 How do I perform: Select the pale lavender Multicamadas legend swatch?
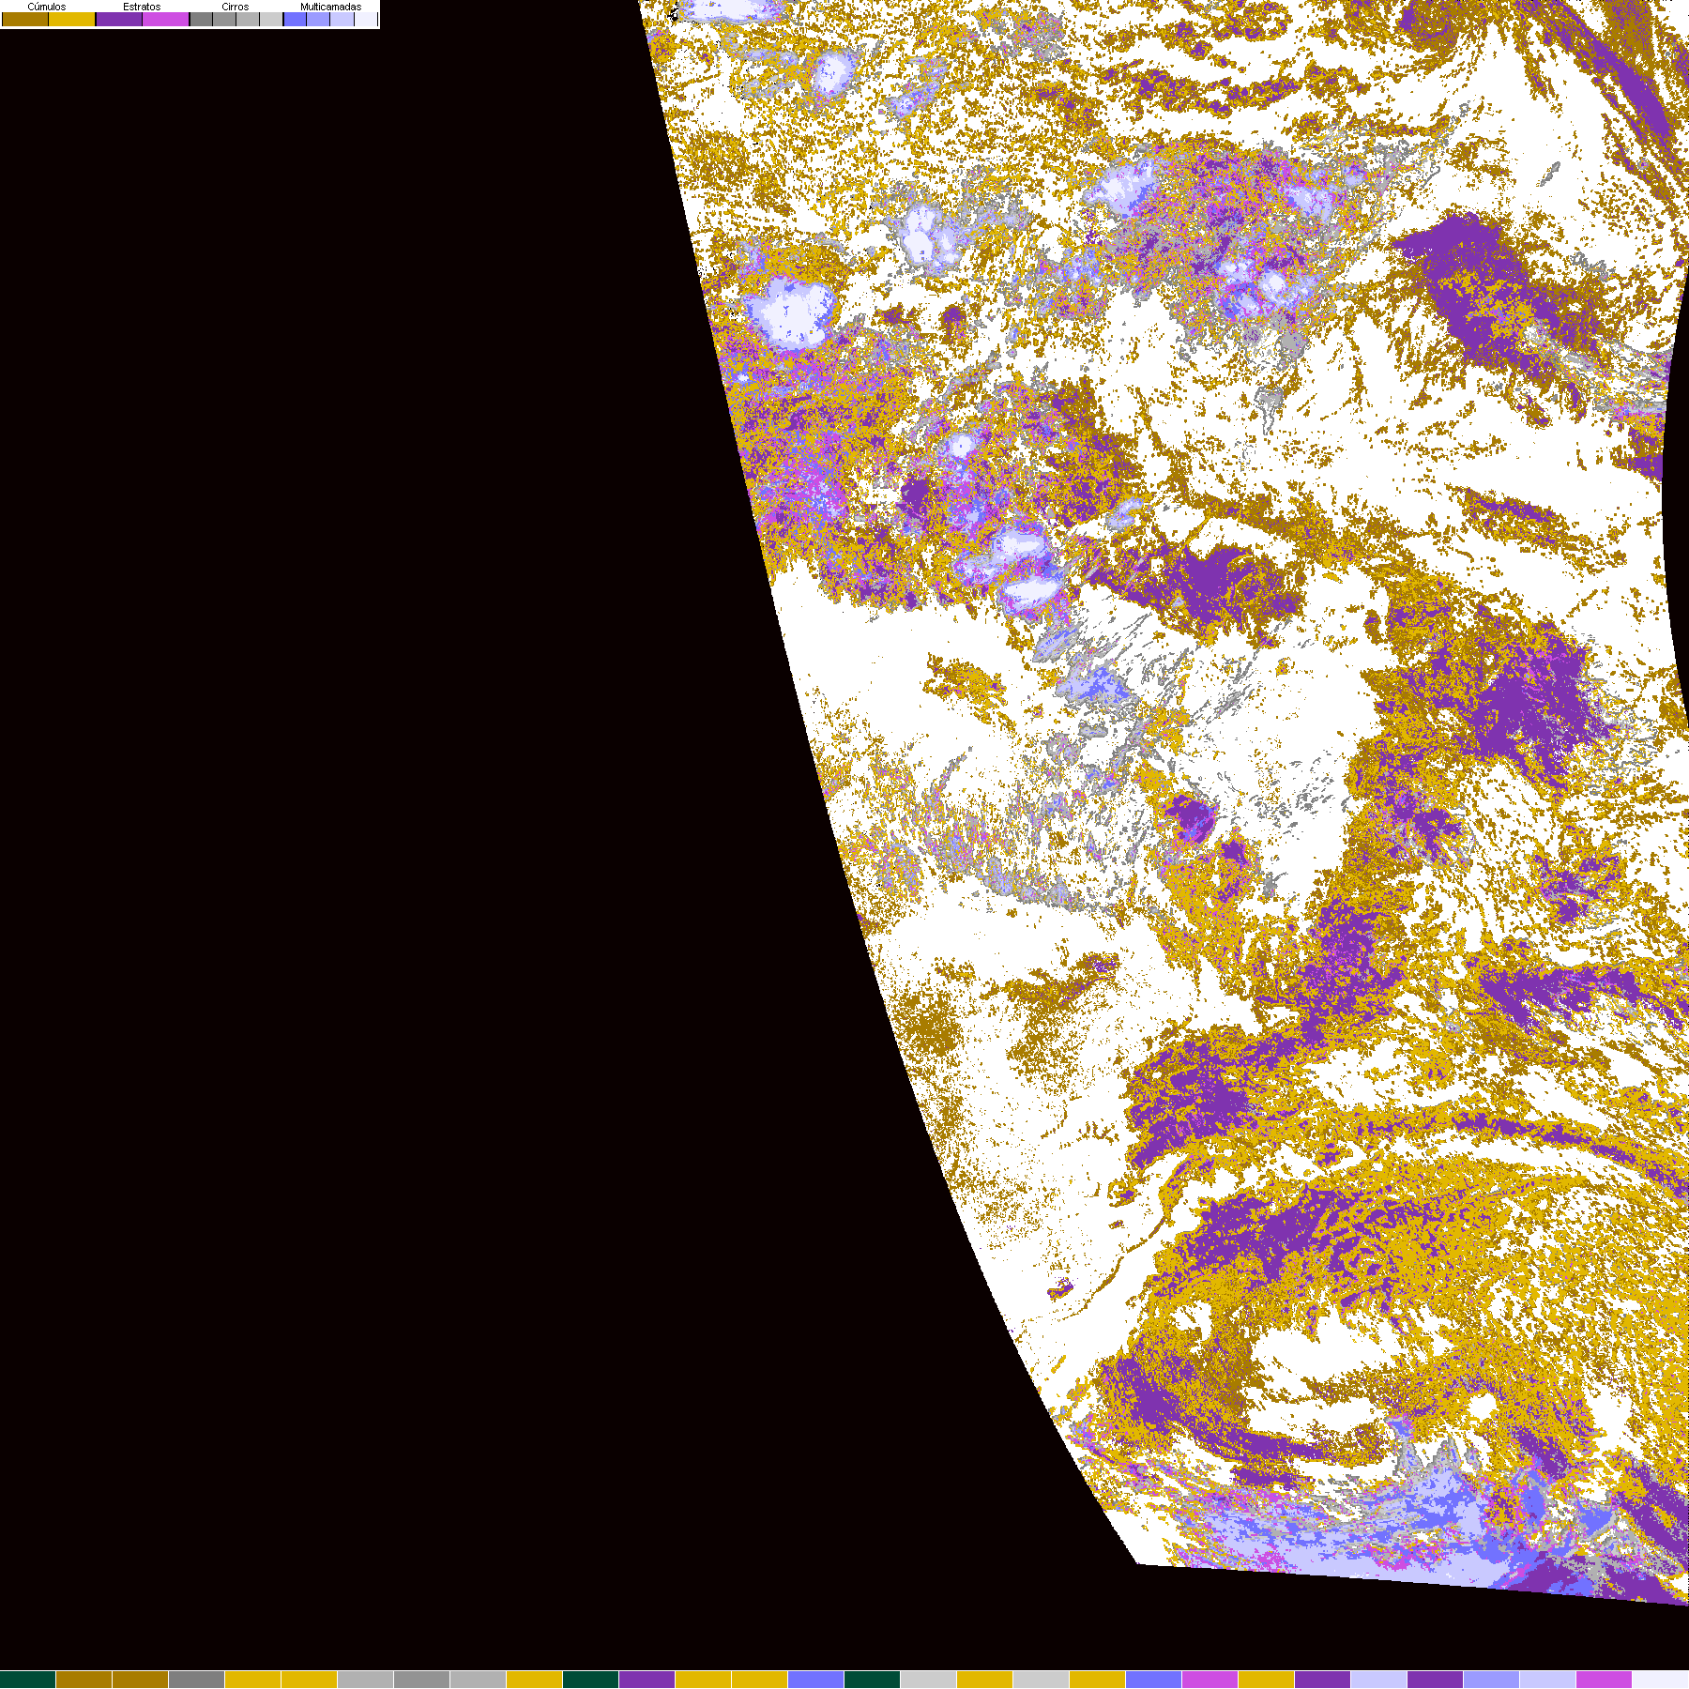click(342, 19)
